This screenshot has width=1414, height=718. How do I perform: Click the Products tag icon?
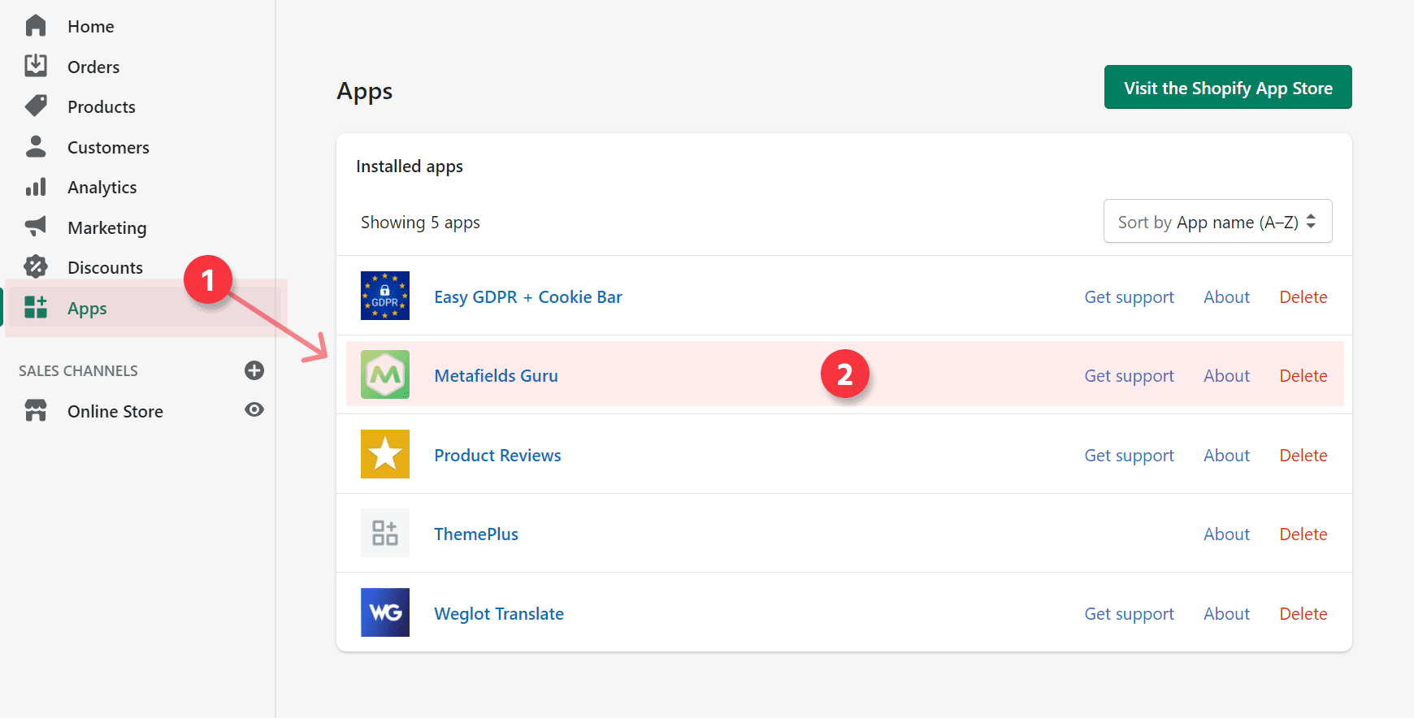point(36,106)
